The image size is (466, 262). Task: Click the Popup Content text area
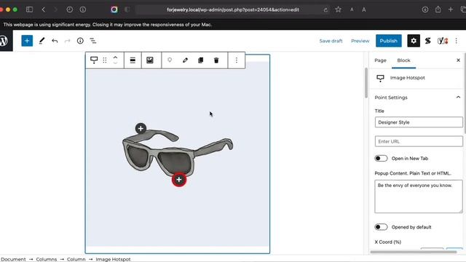(x=419, y=196)
